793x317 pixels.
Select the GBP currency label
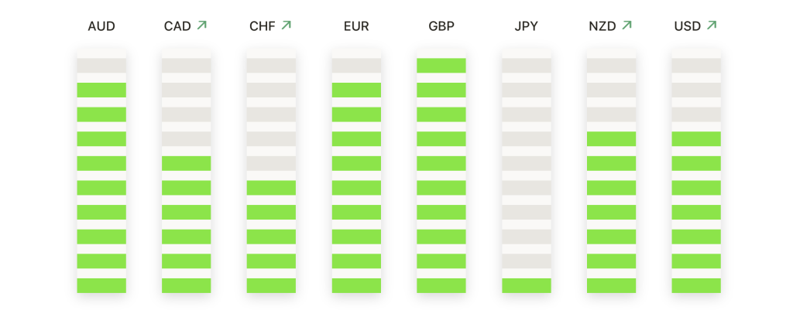[441, 26]
